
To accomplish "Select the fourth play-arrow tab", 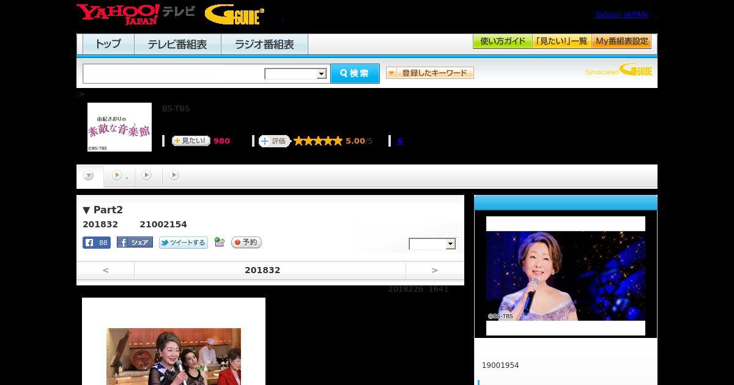I will pos(174,175).
